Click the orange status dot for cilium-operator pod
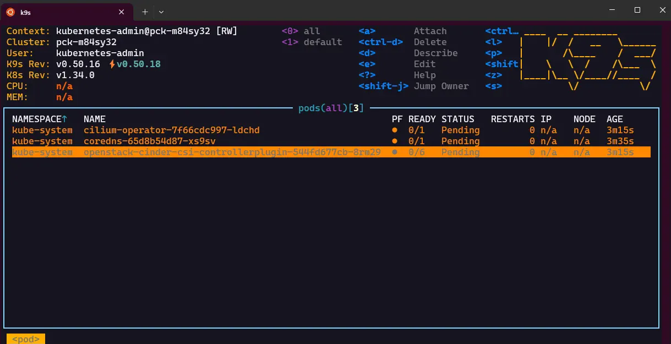 [394, 130]
